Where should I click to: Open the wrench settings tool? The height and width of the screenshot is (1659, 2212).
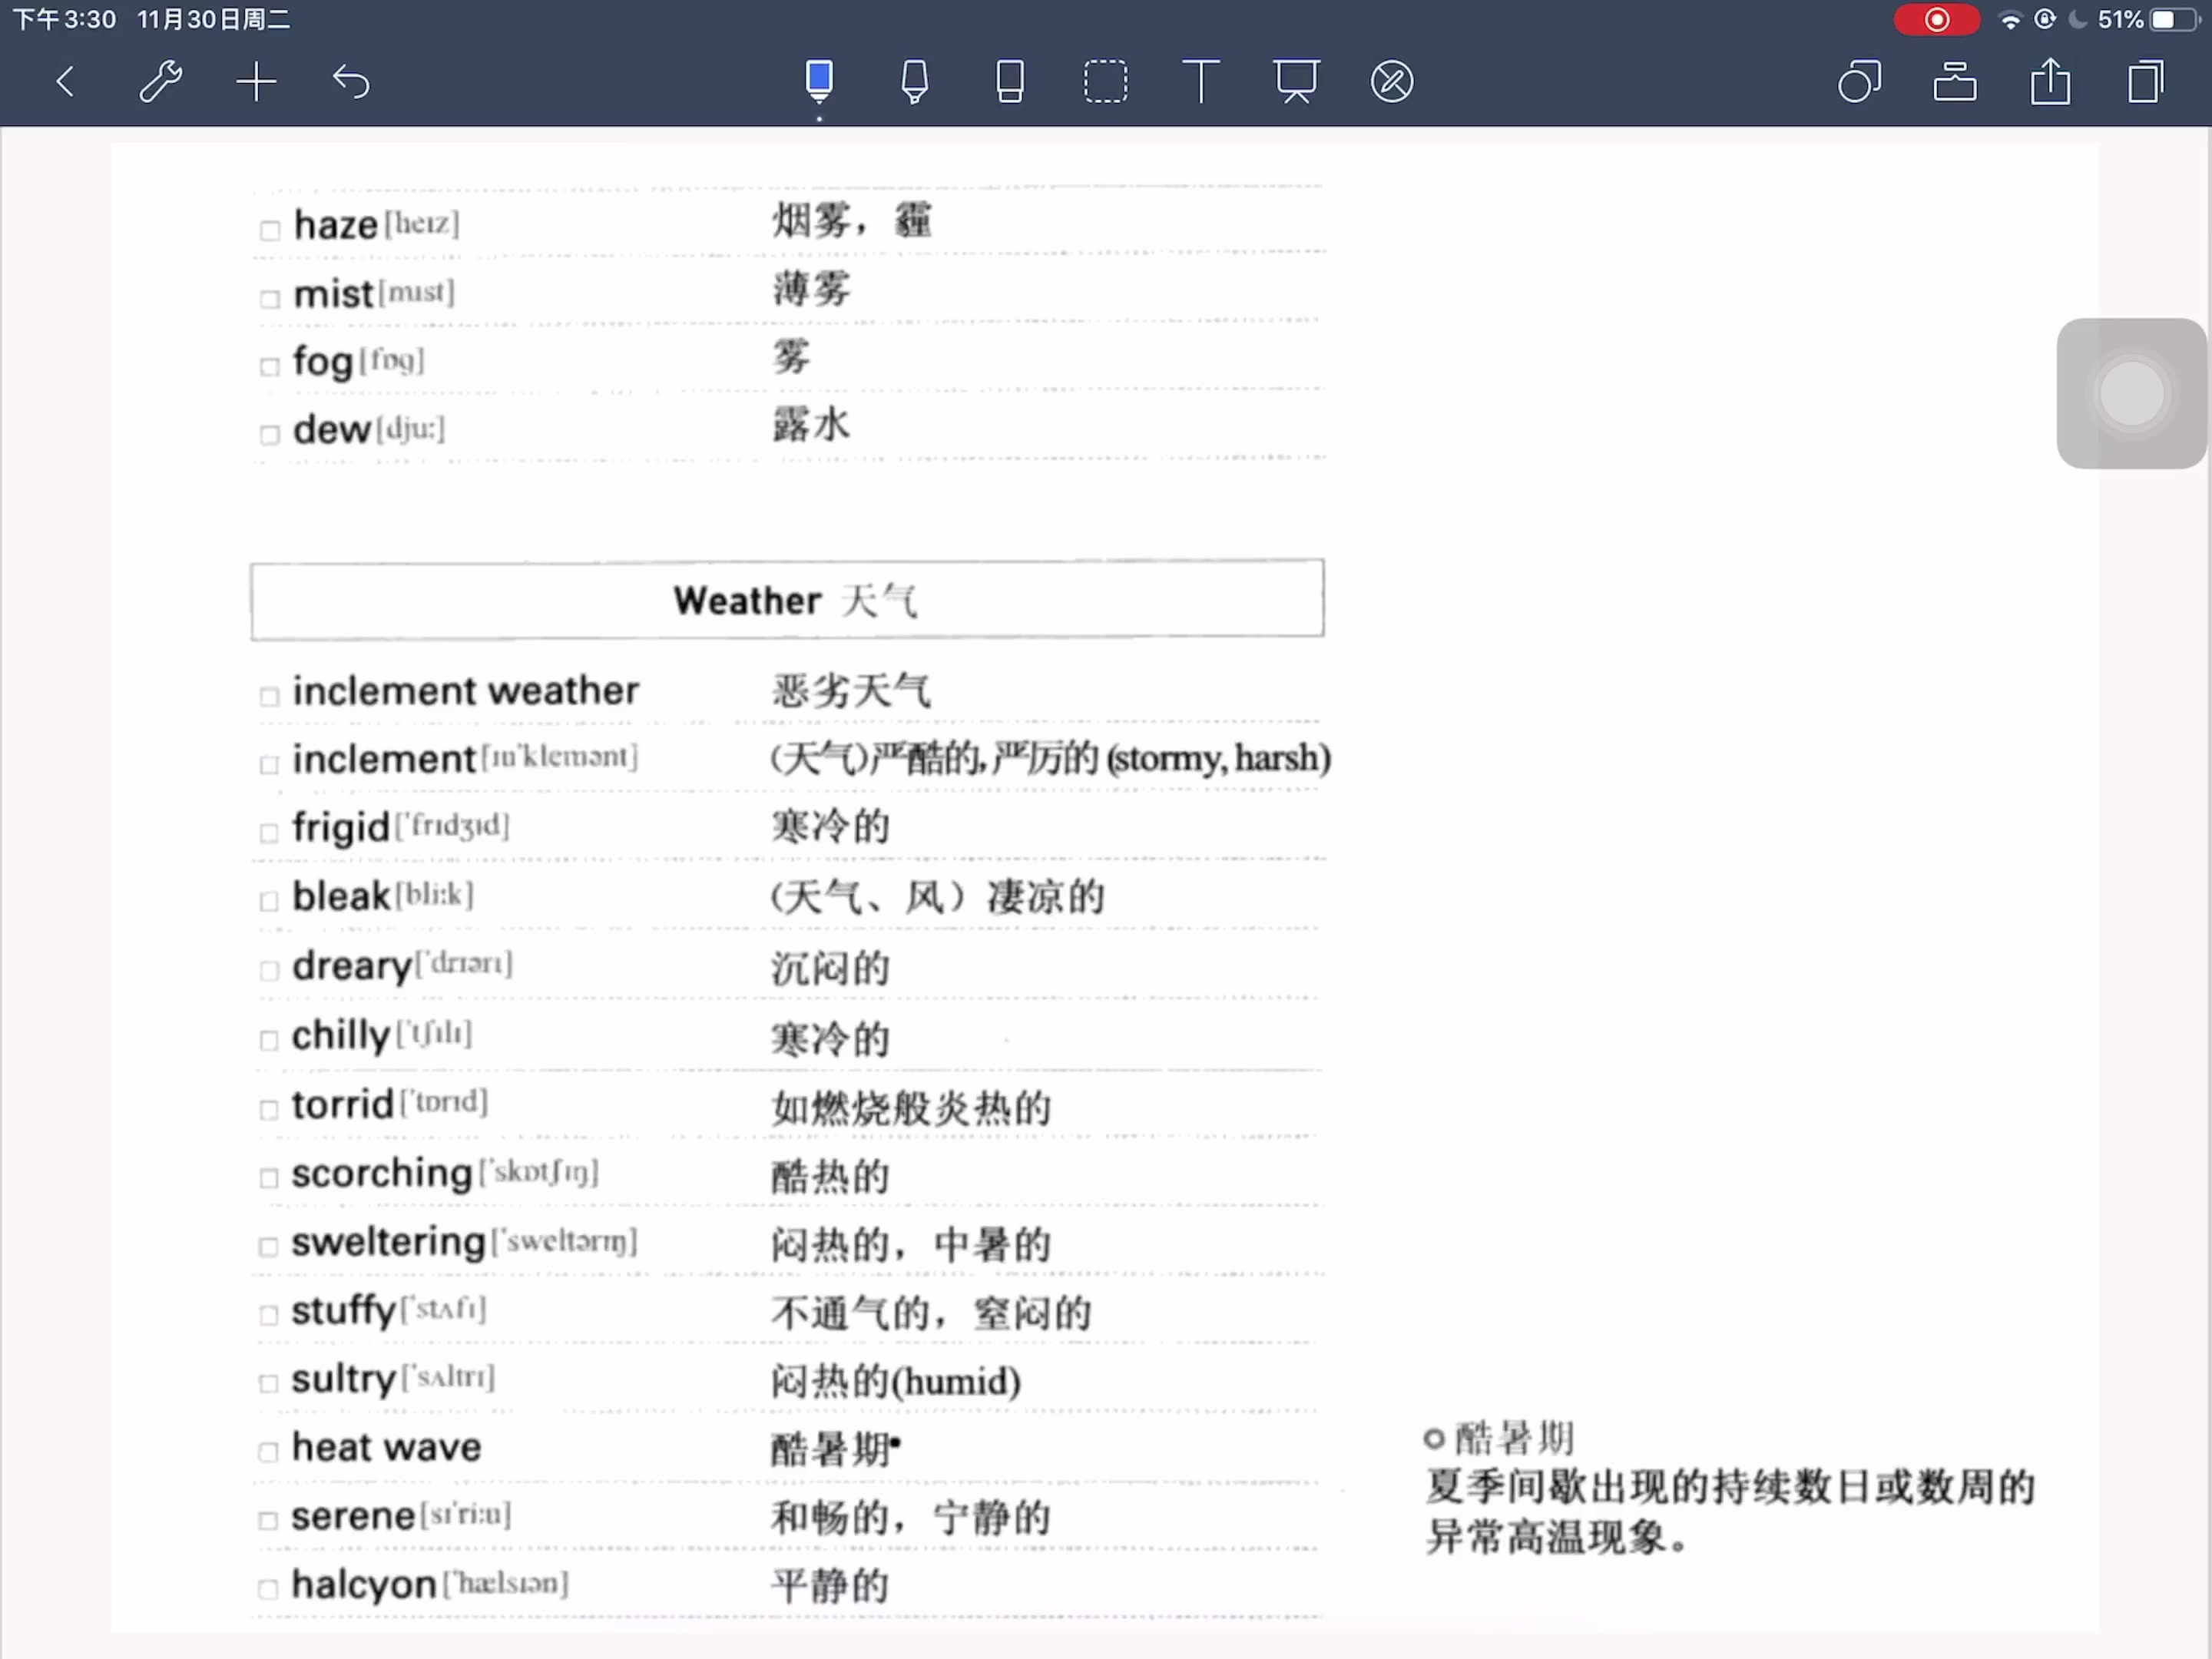[x=160, y=82]
